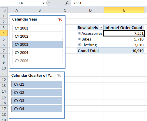Expand the Accessories row plus icon
Screen dimensions: 147x121
click(79, 33)
